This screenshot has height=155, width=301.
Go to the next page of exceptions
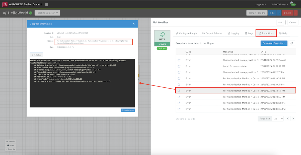pos(293,118)
